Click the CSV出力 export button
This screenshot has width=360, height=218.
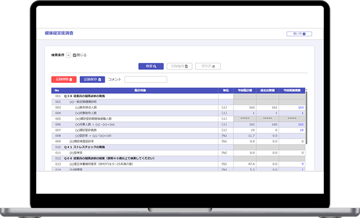click(x=179, y=66)
